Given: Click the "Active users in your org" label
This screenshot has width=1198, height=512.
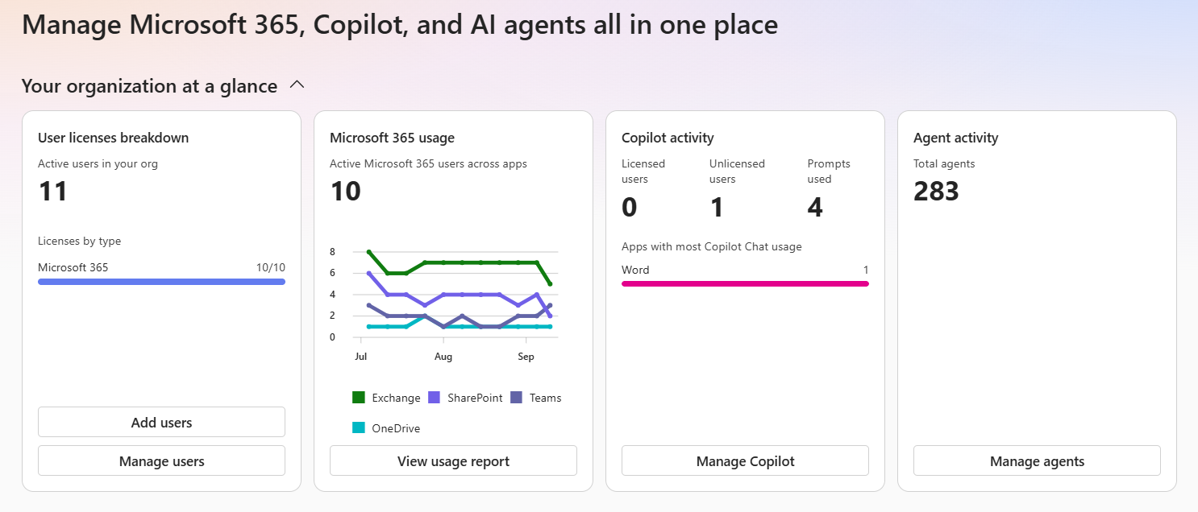Looking at the screenshot, I should click(x=98, y=163).
